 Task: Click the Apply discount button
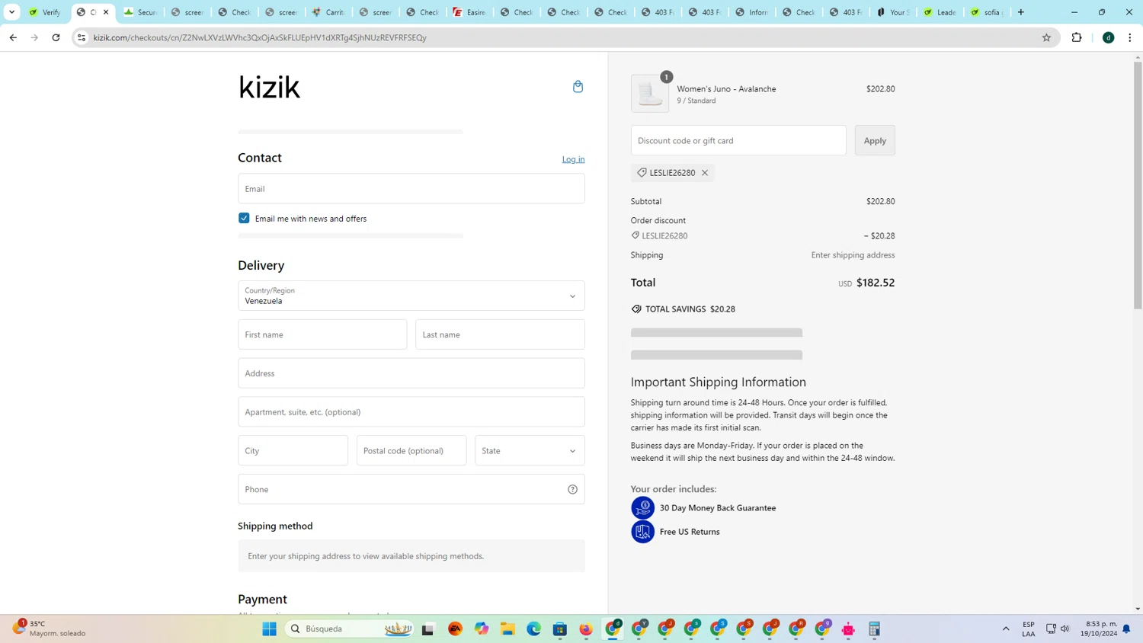[x=875, y=140]
